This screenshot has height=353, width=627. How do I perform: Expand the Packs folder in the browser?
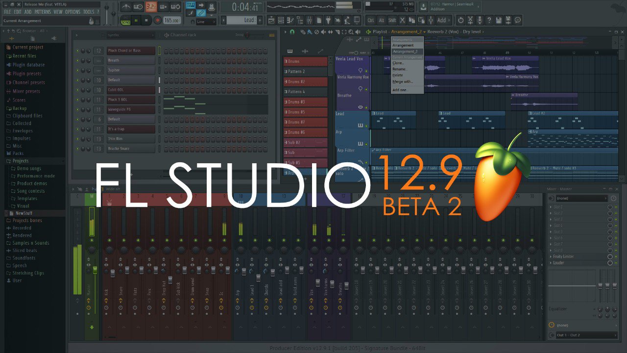click(x=18, y=153)
